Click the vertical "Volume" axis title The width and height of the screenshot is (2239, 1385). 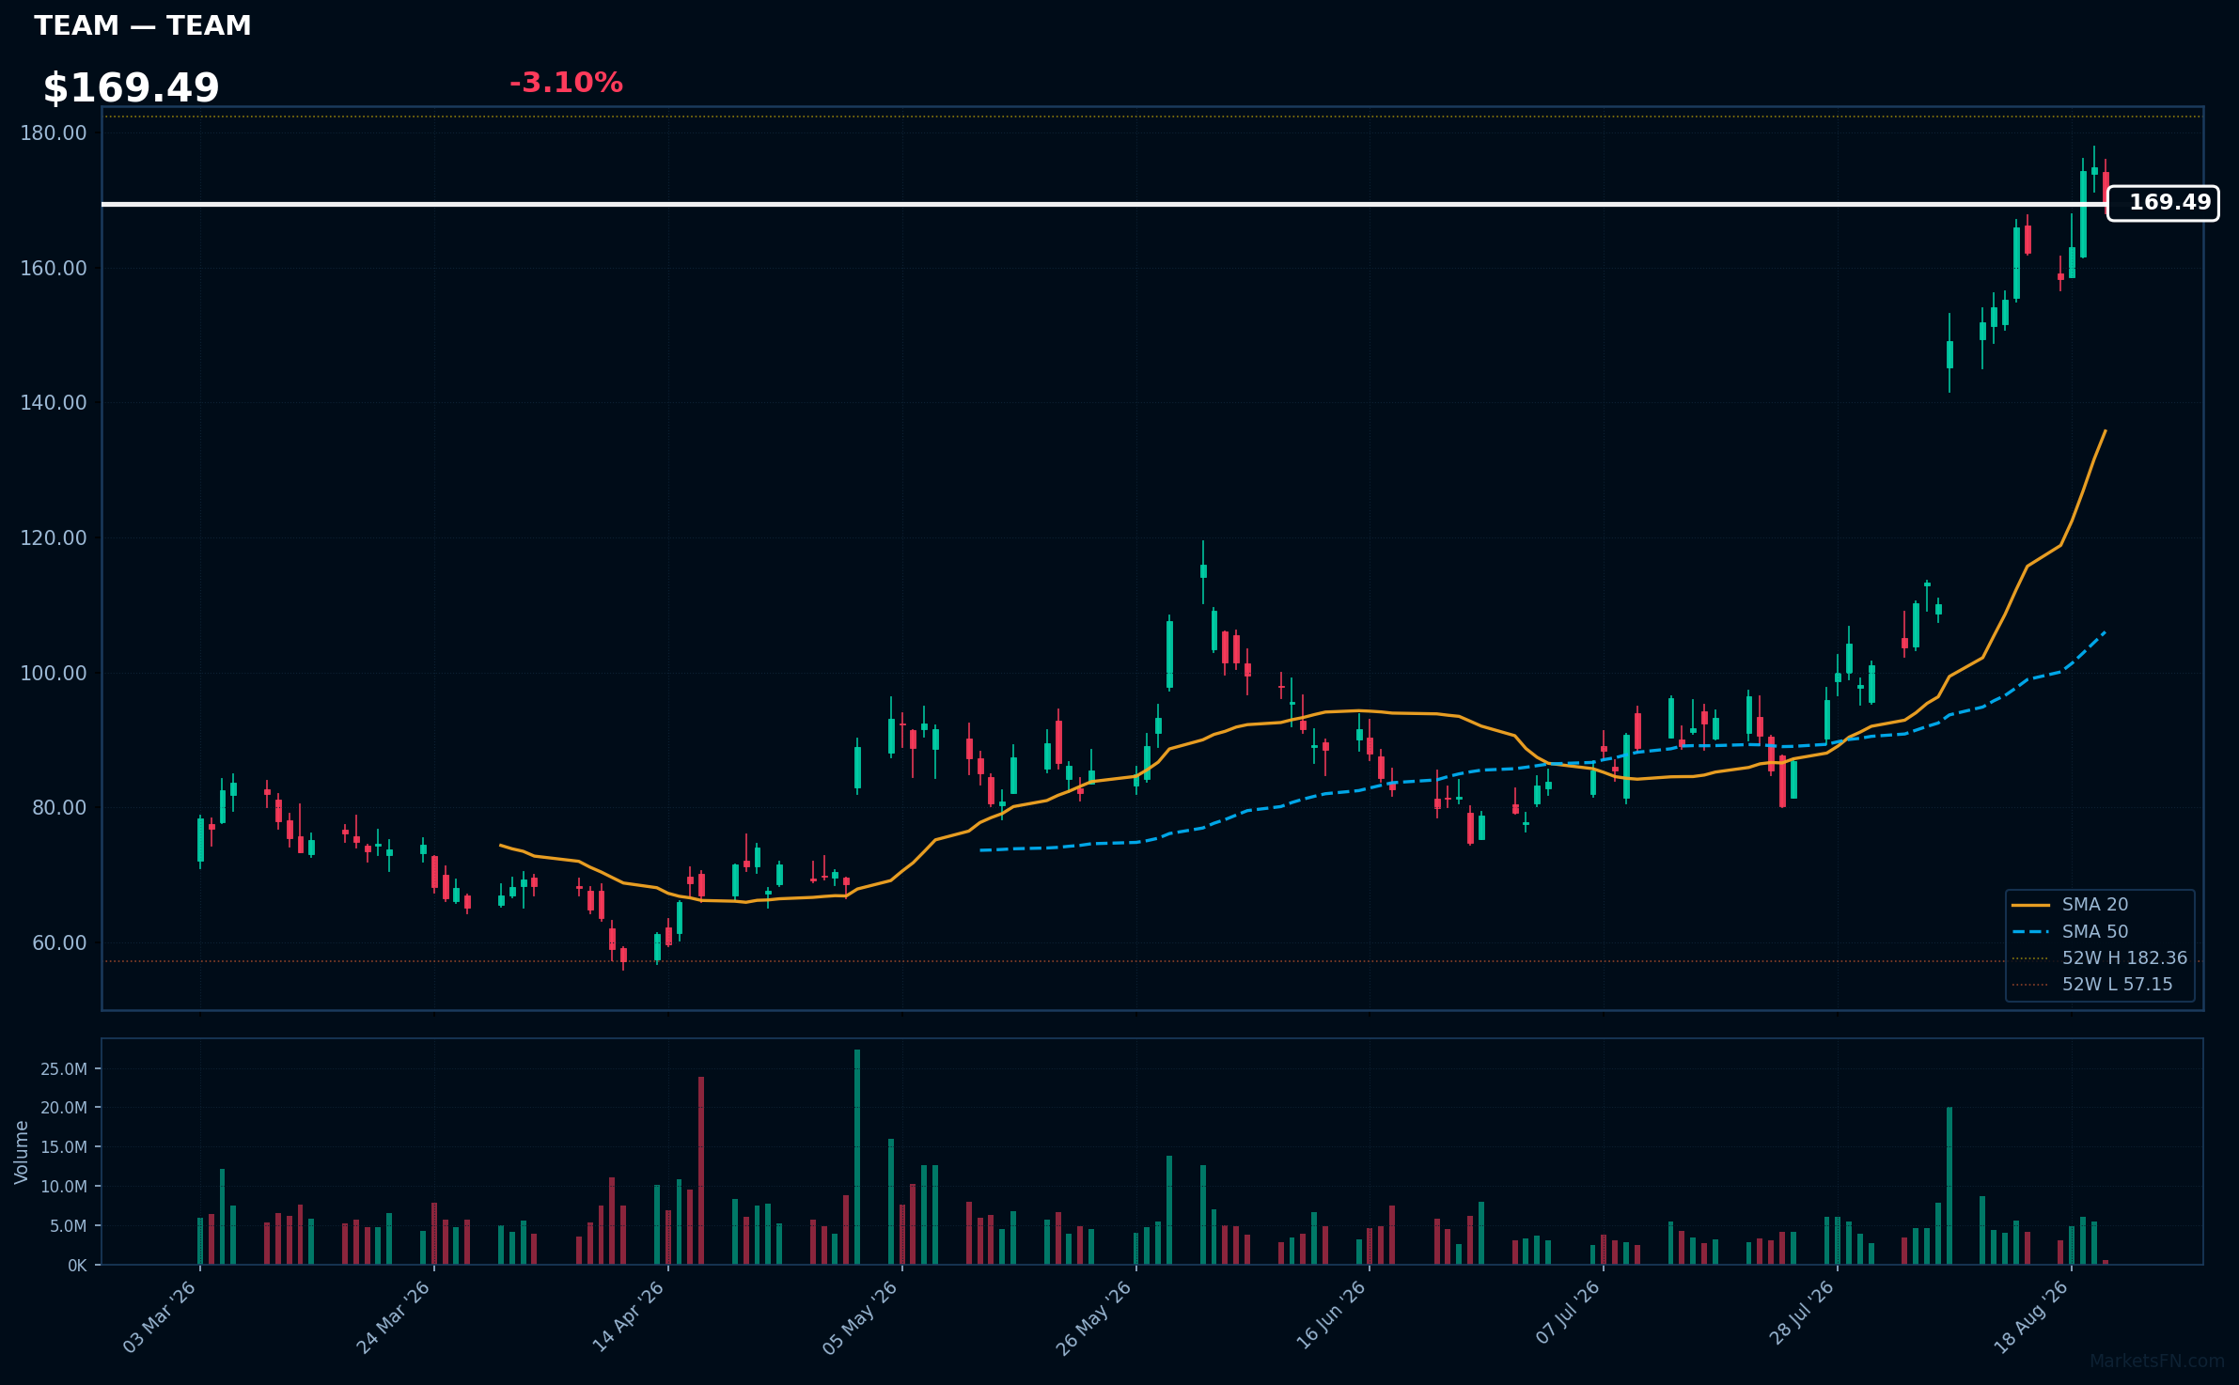22,1152
